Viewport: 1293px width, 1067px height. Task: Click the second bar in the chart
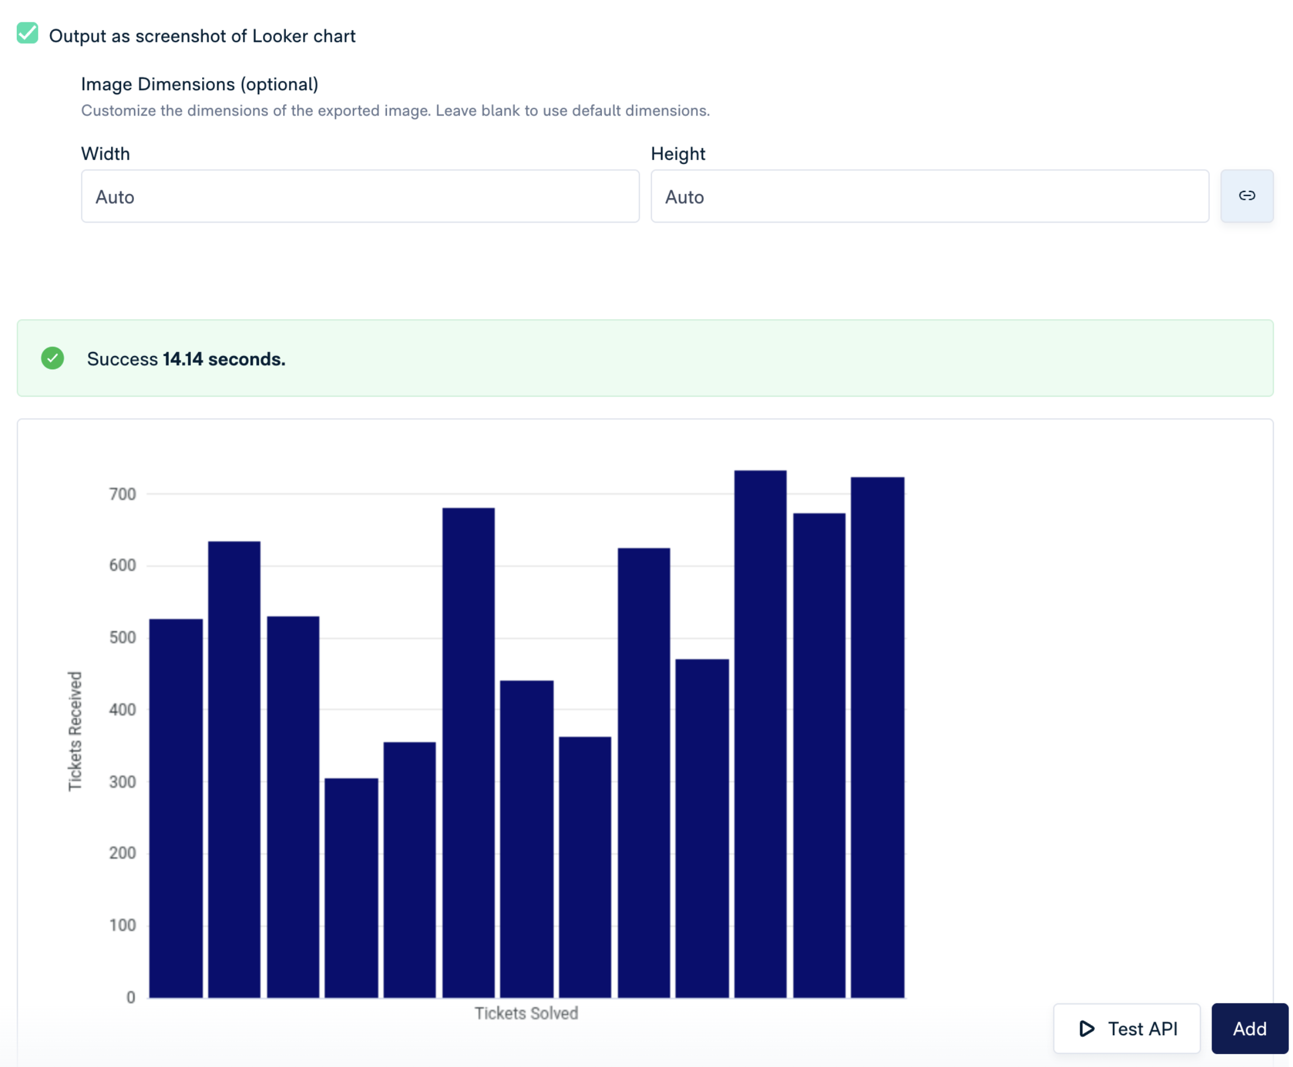pos(234,768)
